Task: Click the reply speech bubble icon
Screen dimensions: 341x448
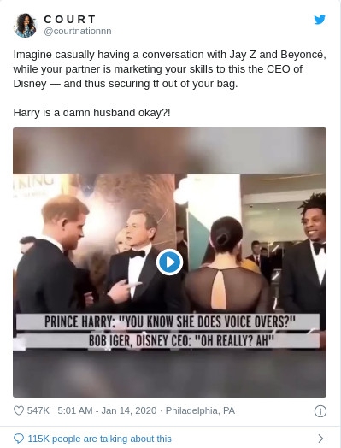Action: pyautogui.click(x=19, y=439)
